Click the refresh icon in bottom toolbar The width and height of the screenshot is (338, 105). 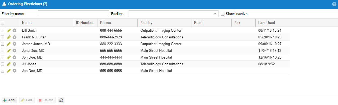(x=61, y=100)
